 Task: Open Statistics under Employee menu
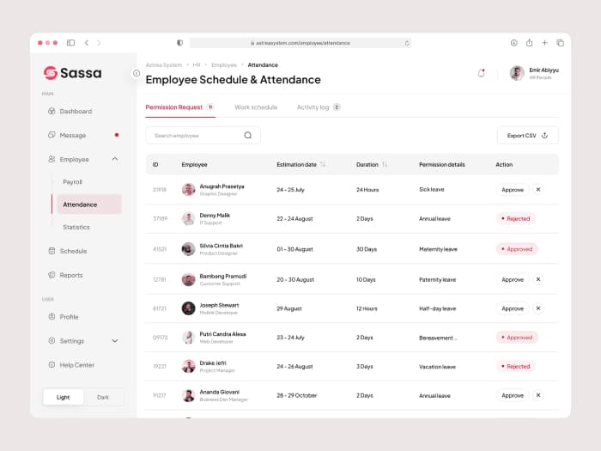(x=76, y=228)
